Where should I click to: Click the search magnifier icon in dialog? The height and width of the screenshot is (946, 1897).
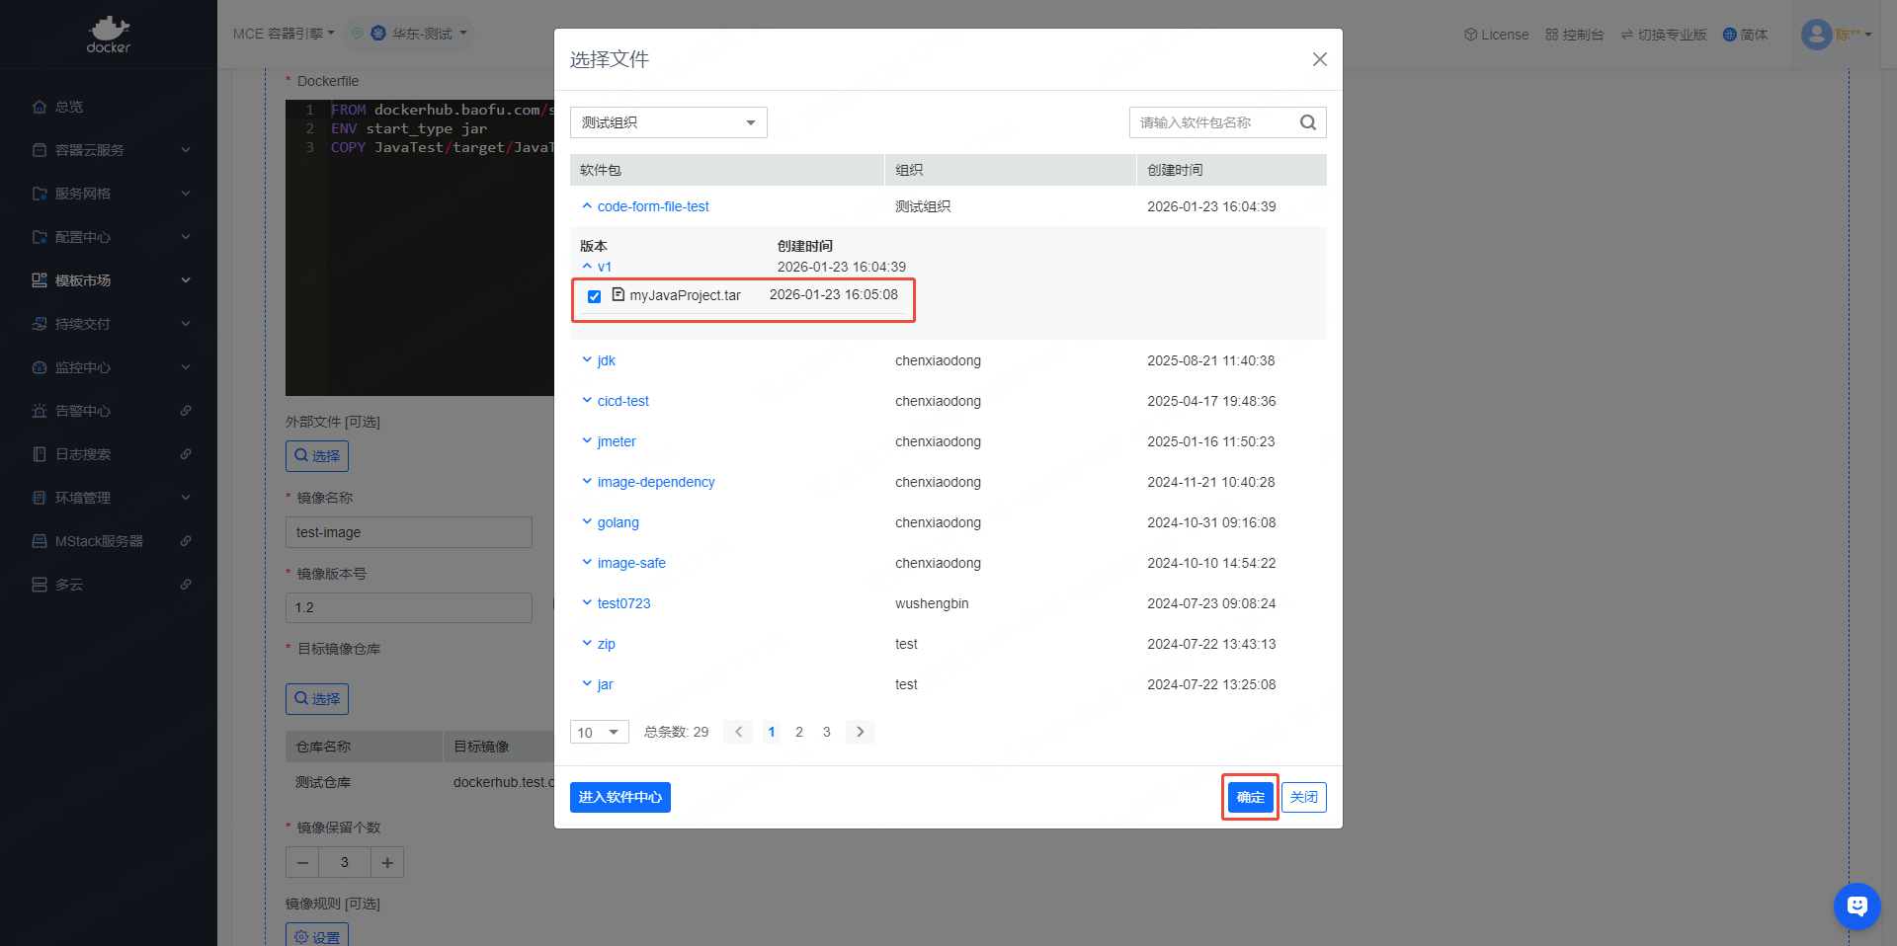[x=1307, y=122]
